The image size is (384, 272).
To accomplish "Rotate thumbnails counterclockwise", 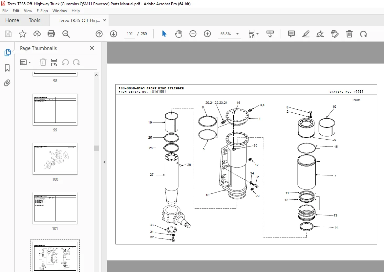I will pyautogui.click(x=65, y=62).
